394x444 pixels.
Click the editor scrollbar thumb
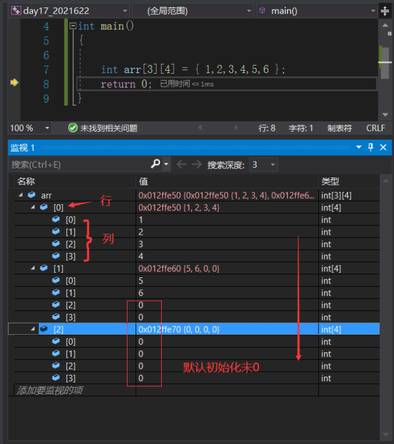pos(385,62)
